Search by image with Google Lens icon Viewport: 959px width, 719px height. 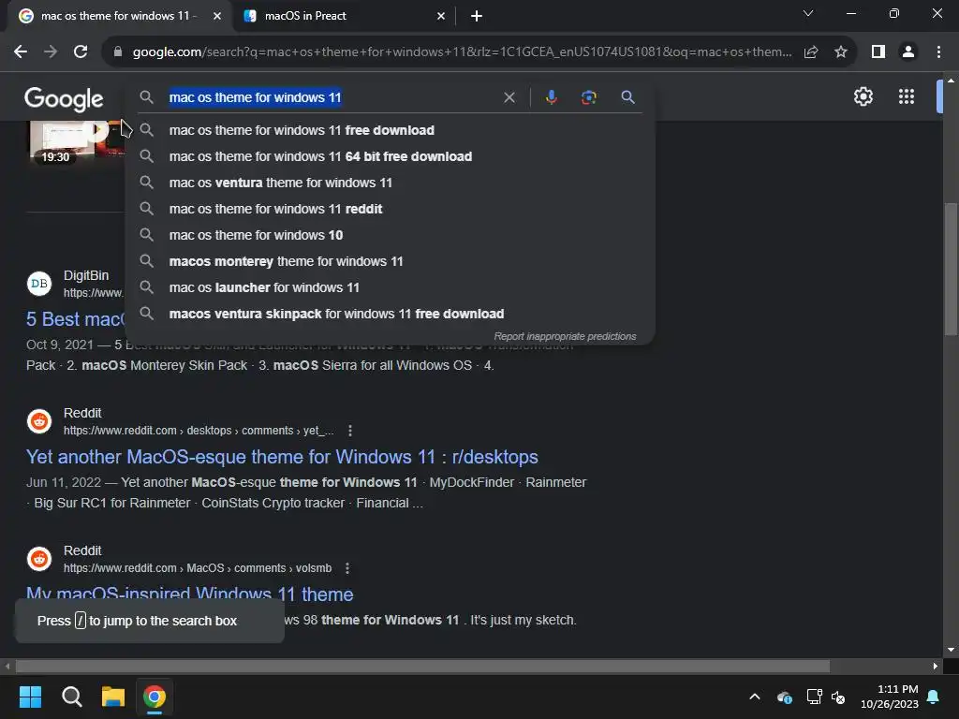click(588, 97)
